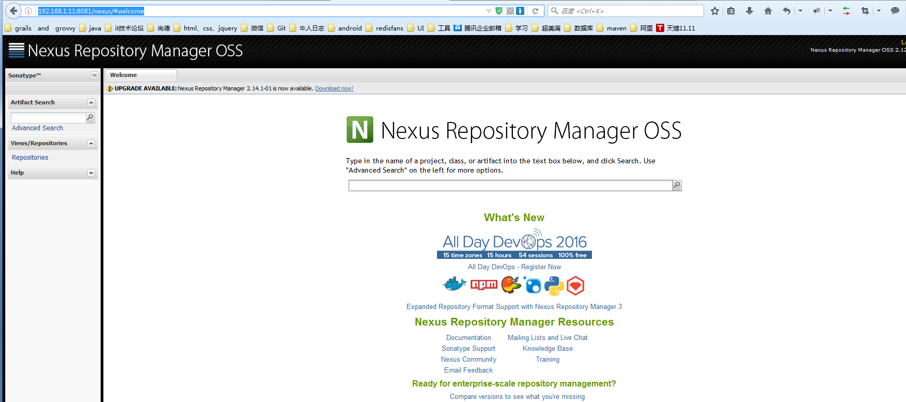906x402 pixels.
Task: Bookmark this page with the star icon
Action: (x=715, y=11)
